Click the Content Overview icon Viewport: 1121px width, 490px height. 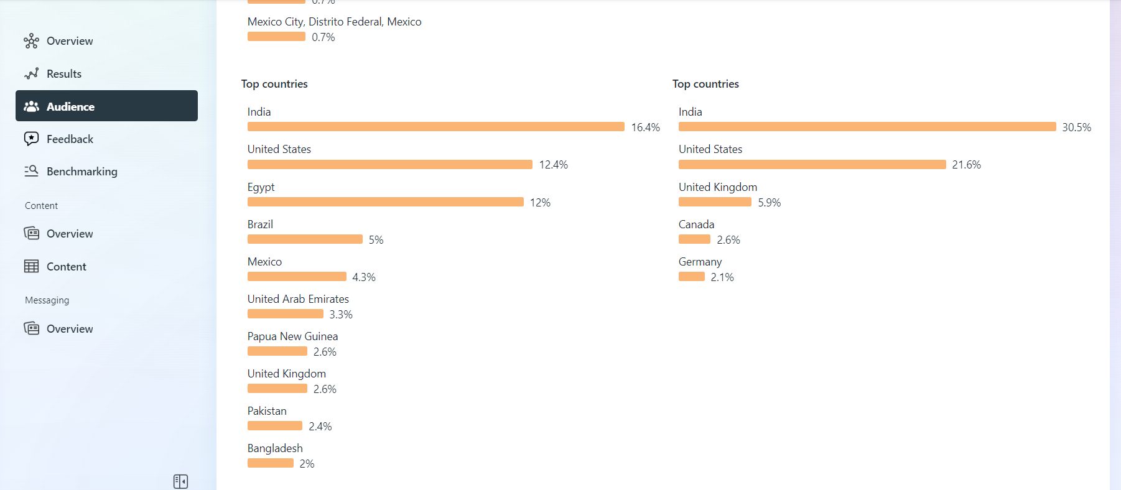point(31,233)
